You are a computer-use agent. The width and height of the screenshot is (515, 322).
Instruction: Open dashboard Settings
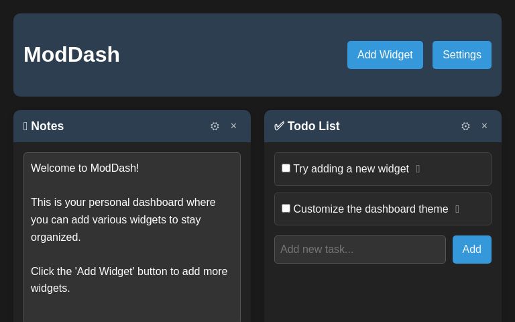click(x=461, y=55)
